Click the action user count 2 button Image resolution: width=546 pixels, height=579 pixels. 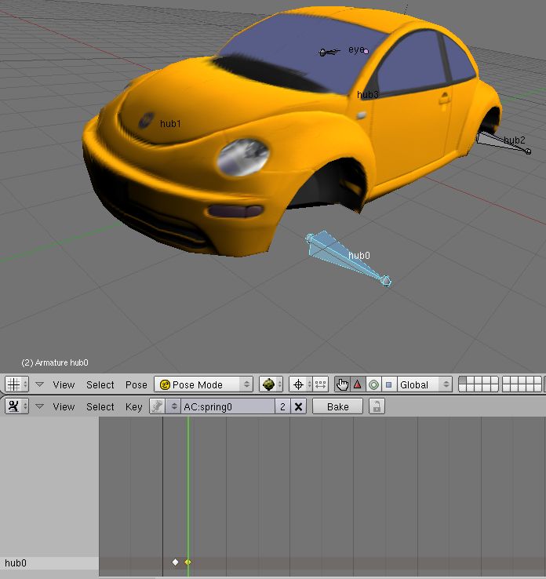coord(282,406)
